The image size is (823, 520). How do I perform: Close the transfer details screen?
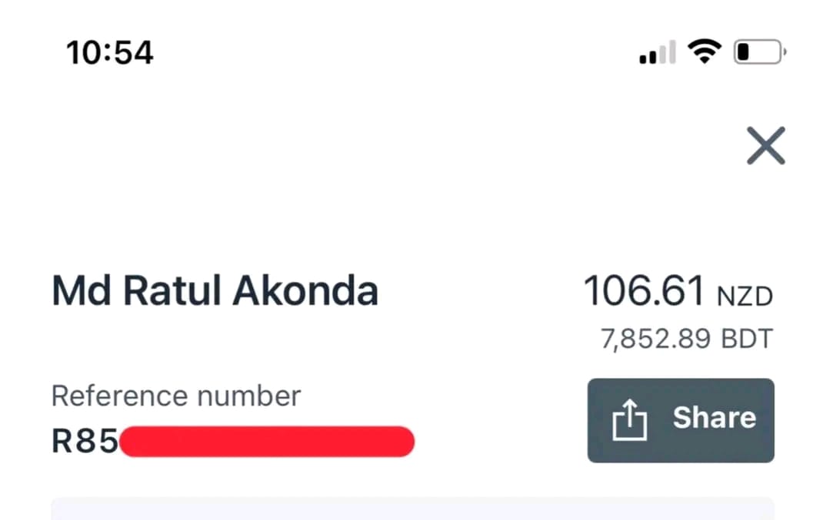click(x=765, y=145)
